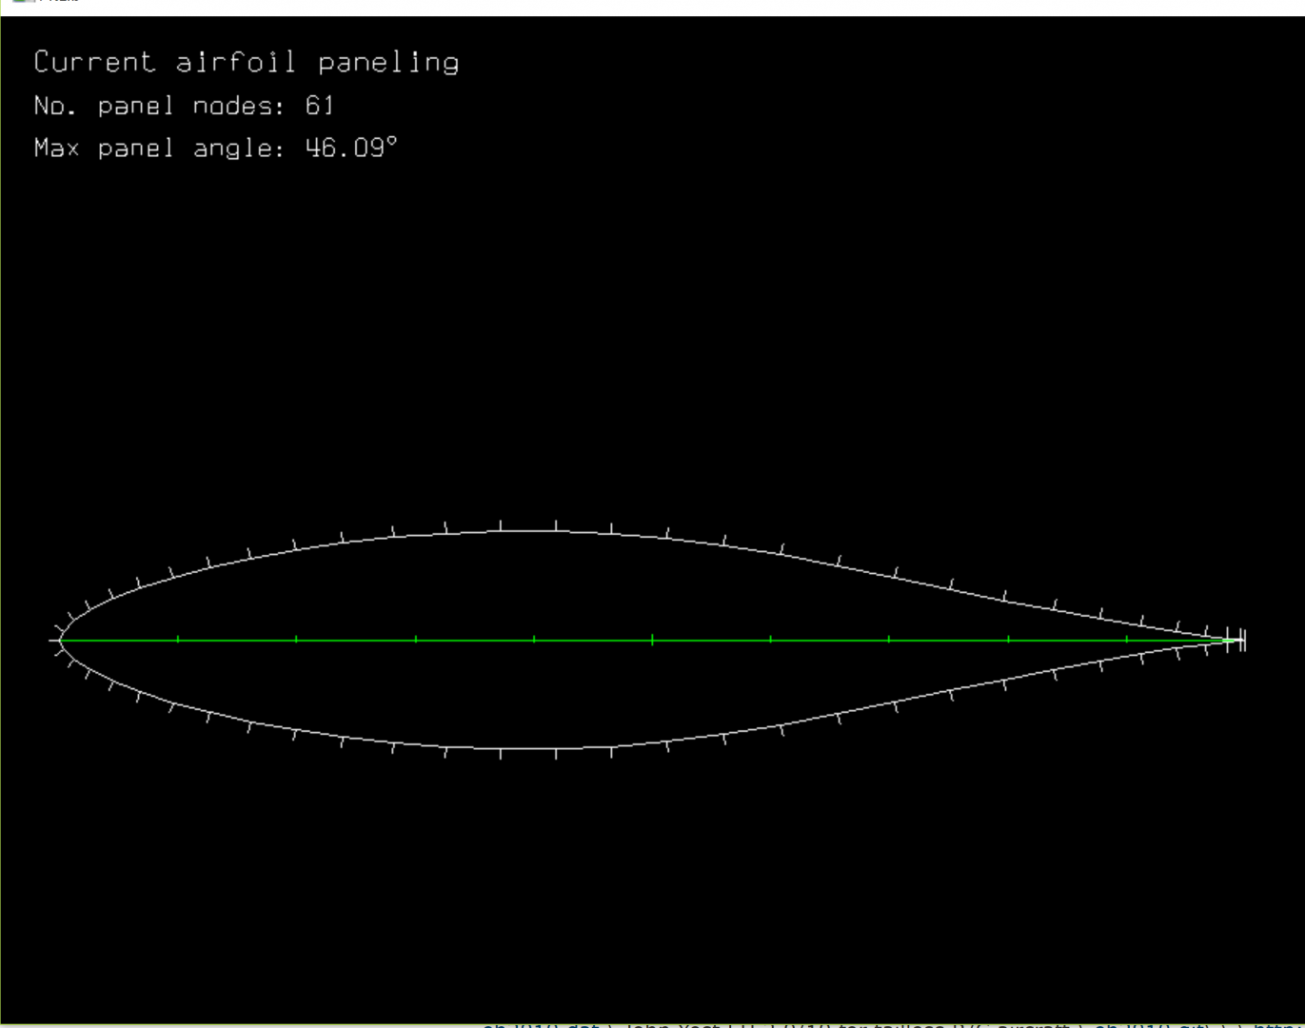Click the first green chord tick near leading edge
Viewport: 1305px width, 1028px height.
[x=178, y=640]
